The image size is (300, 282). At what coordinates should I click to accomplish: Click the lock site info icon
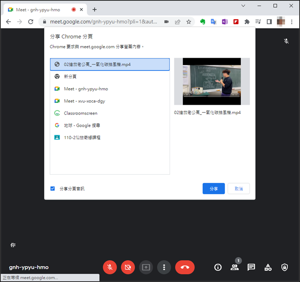coord(44,21)
